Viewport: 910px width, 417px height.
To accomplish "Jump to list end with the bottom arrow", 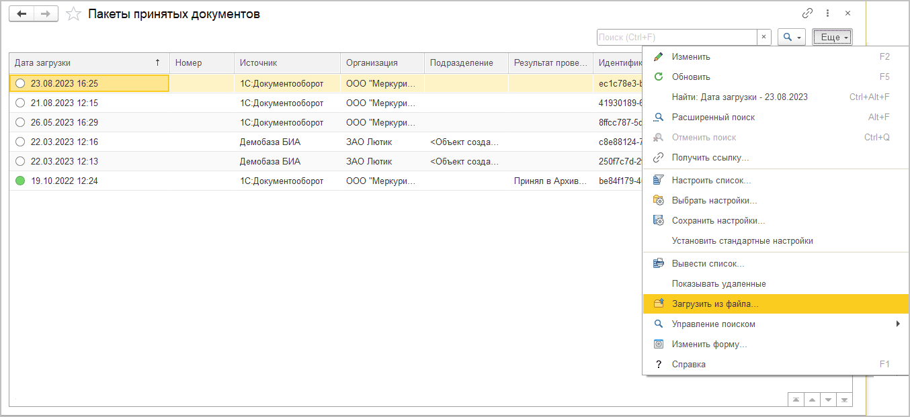I will click(x=844, y=400).
